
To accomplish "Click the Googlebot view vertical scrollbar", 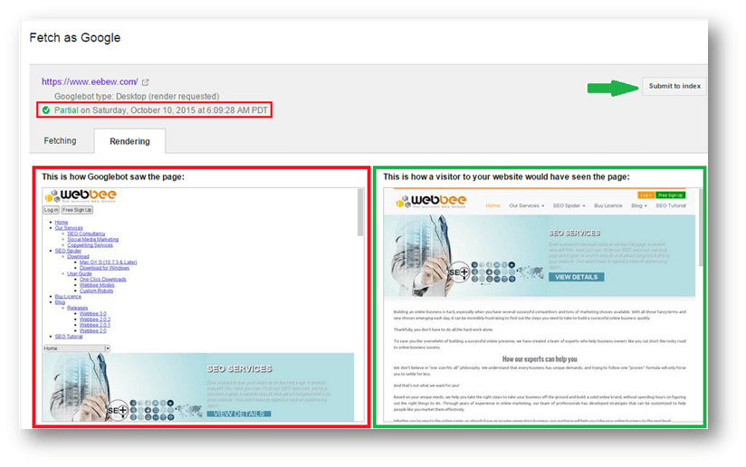I will (x=360, y=212).
